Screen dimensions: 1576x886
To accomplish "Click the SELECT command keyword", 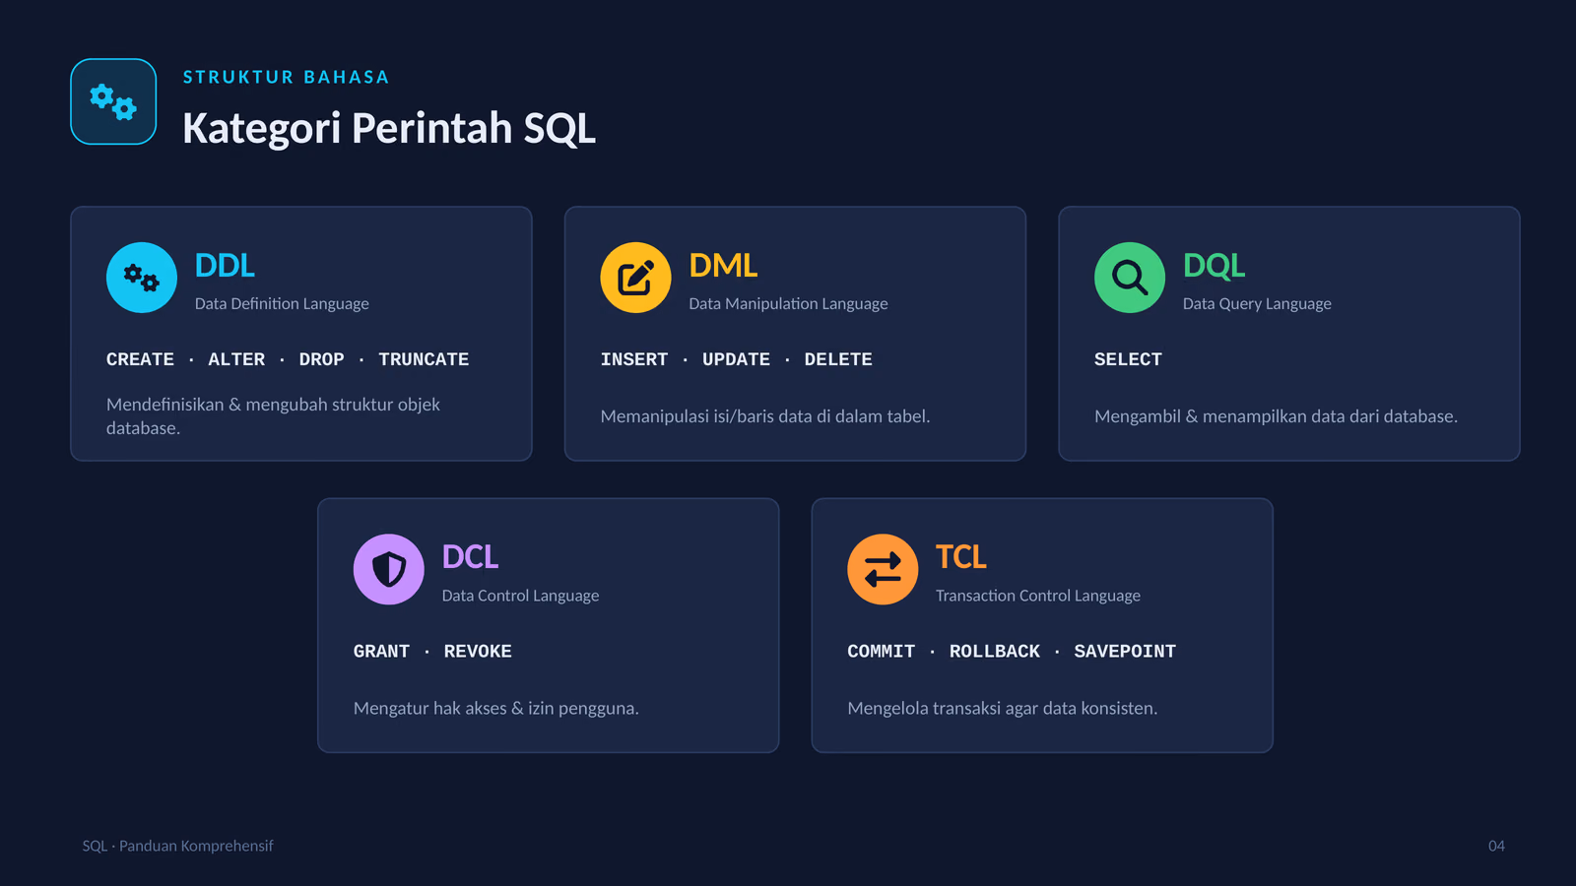I will pyautogui.click(x=1128, y=359).
